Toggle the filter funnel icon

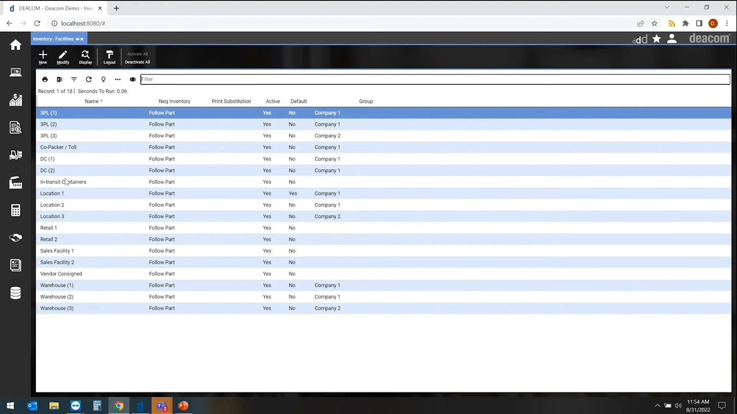pyautogui.click(x=74, y=79)
